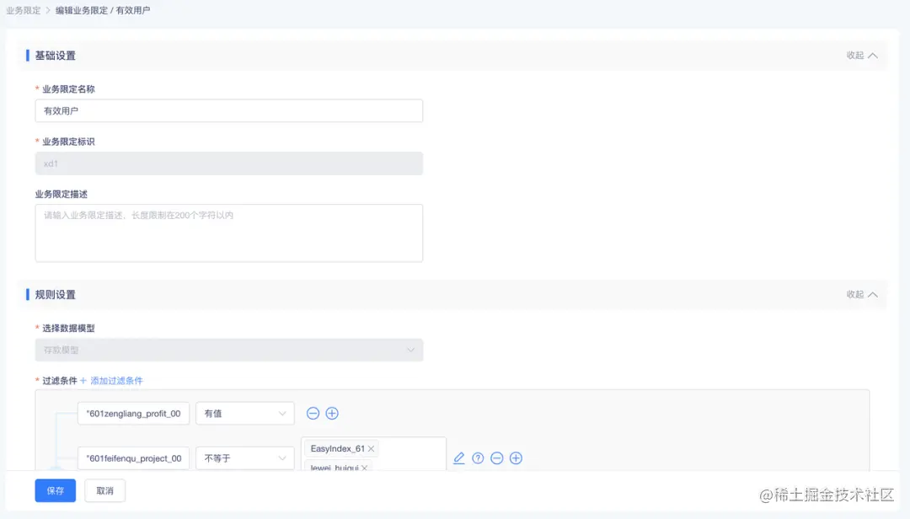Focus the 业务限定描述 text area
Image resolution: width=910 pixels, height=519 pixels.
pos(228,233)
